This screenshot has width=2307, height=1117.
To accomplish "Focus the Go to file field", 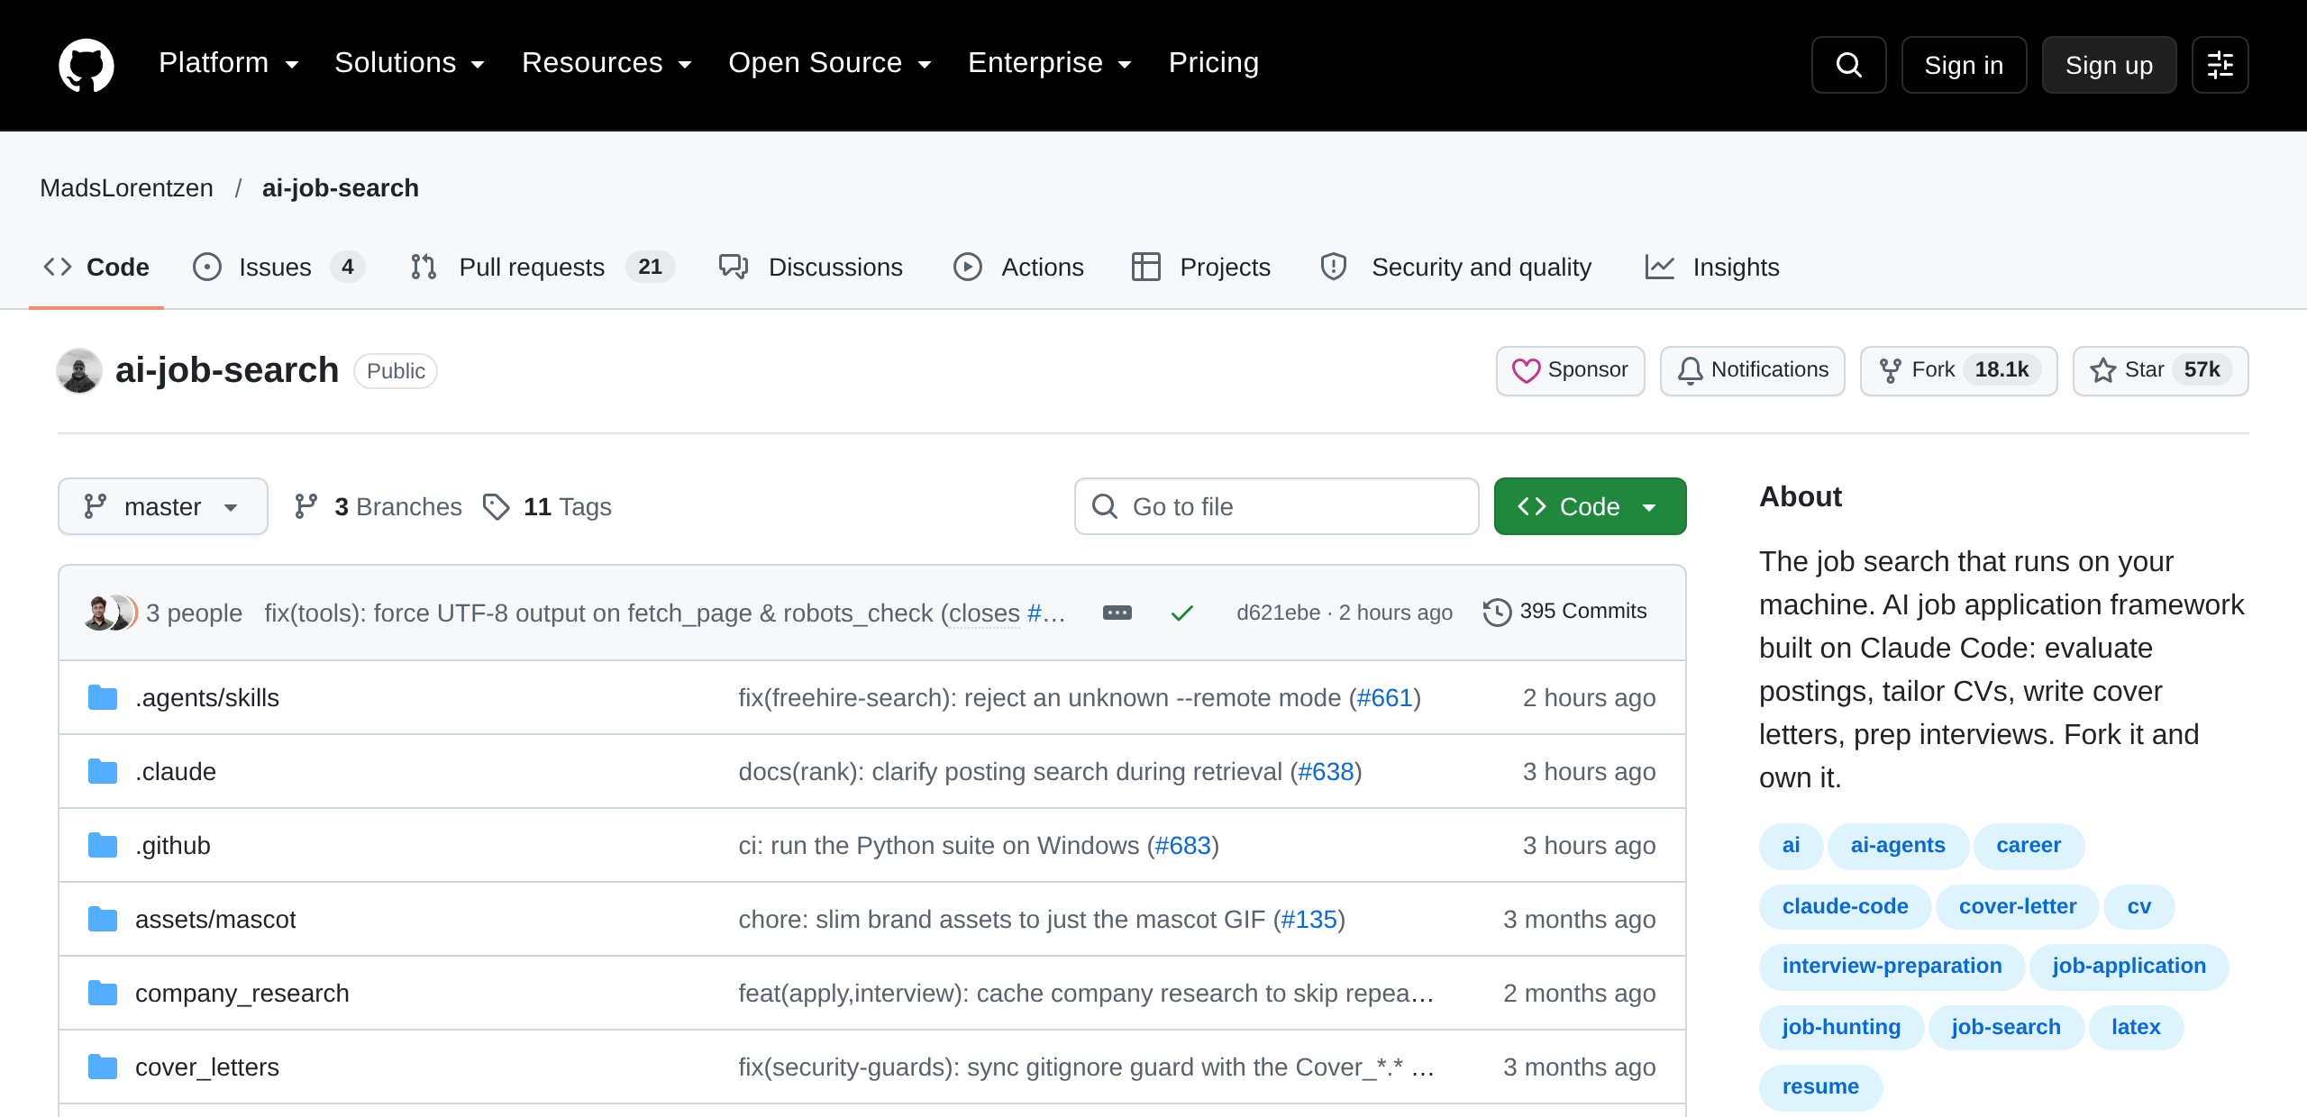I will (x=1276, y=506).
